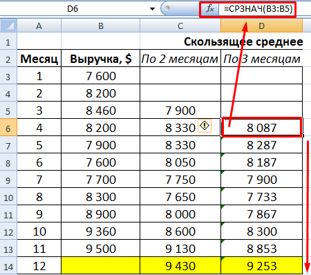The height and width of the screenshot is (275, 311).
Task: Open the Name Box dropdown arrow
Action: (x=152, y=9)
